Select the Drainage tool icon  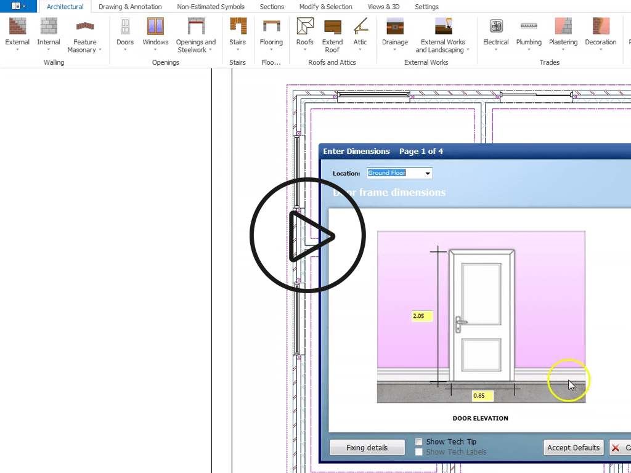[x=395, y=26]
